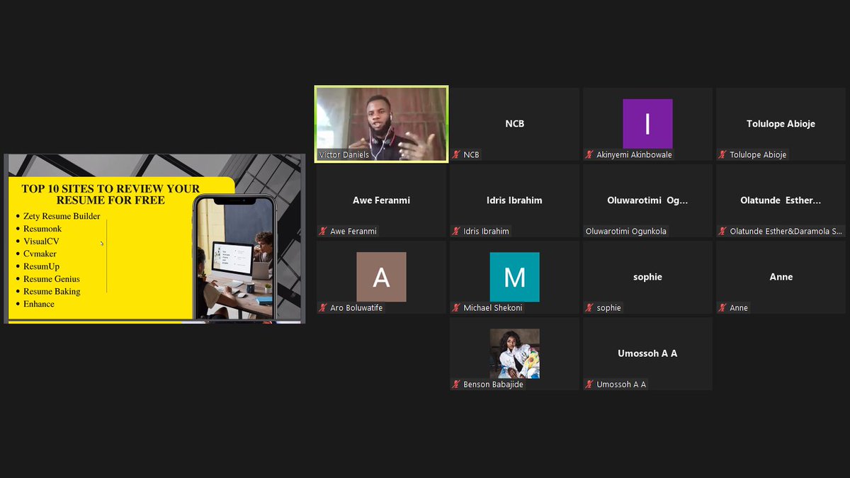Click the "Victor Daniels" name label
The height and width of the screenshot is (478, 850).
pos(344,154)
